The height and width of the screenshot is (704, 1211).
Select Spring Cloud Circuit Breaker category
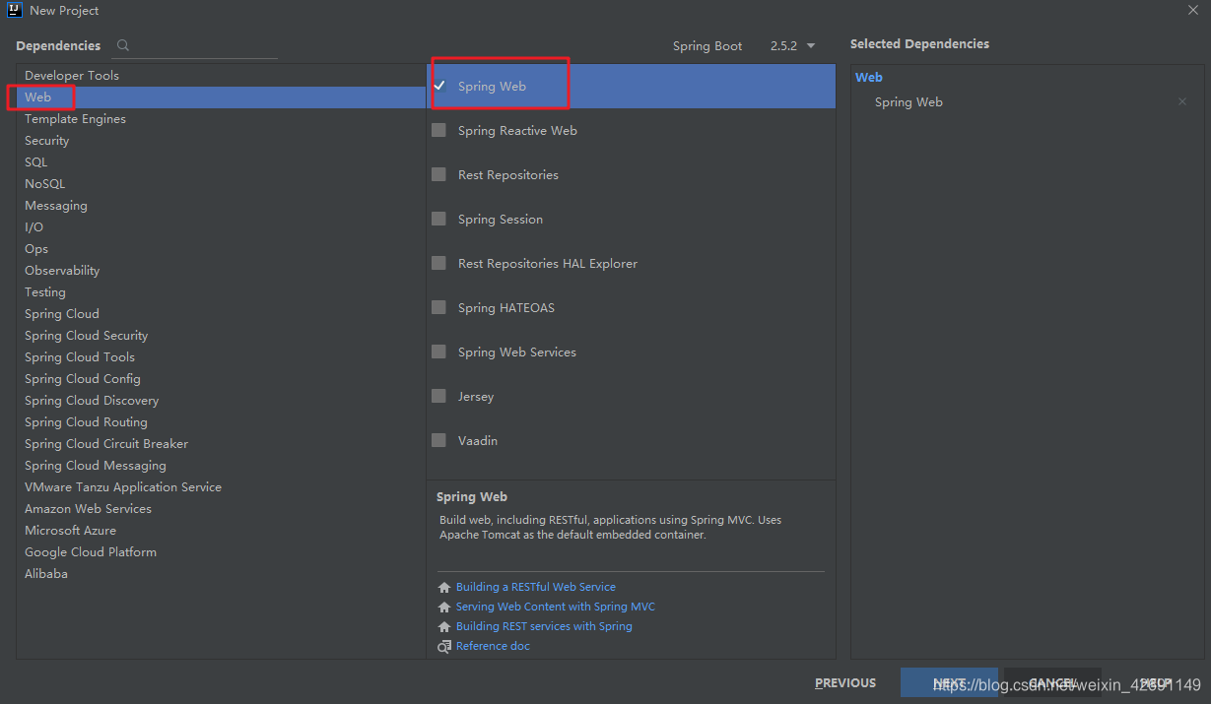(221, 444)
